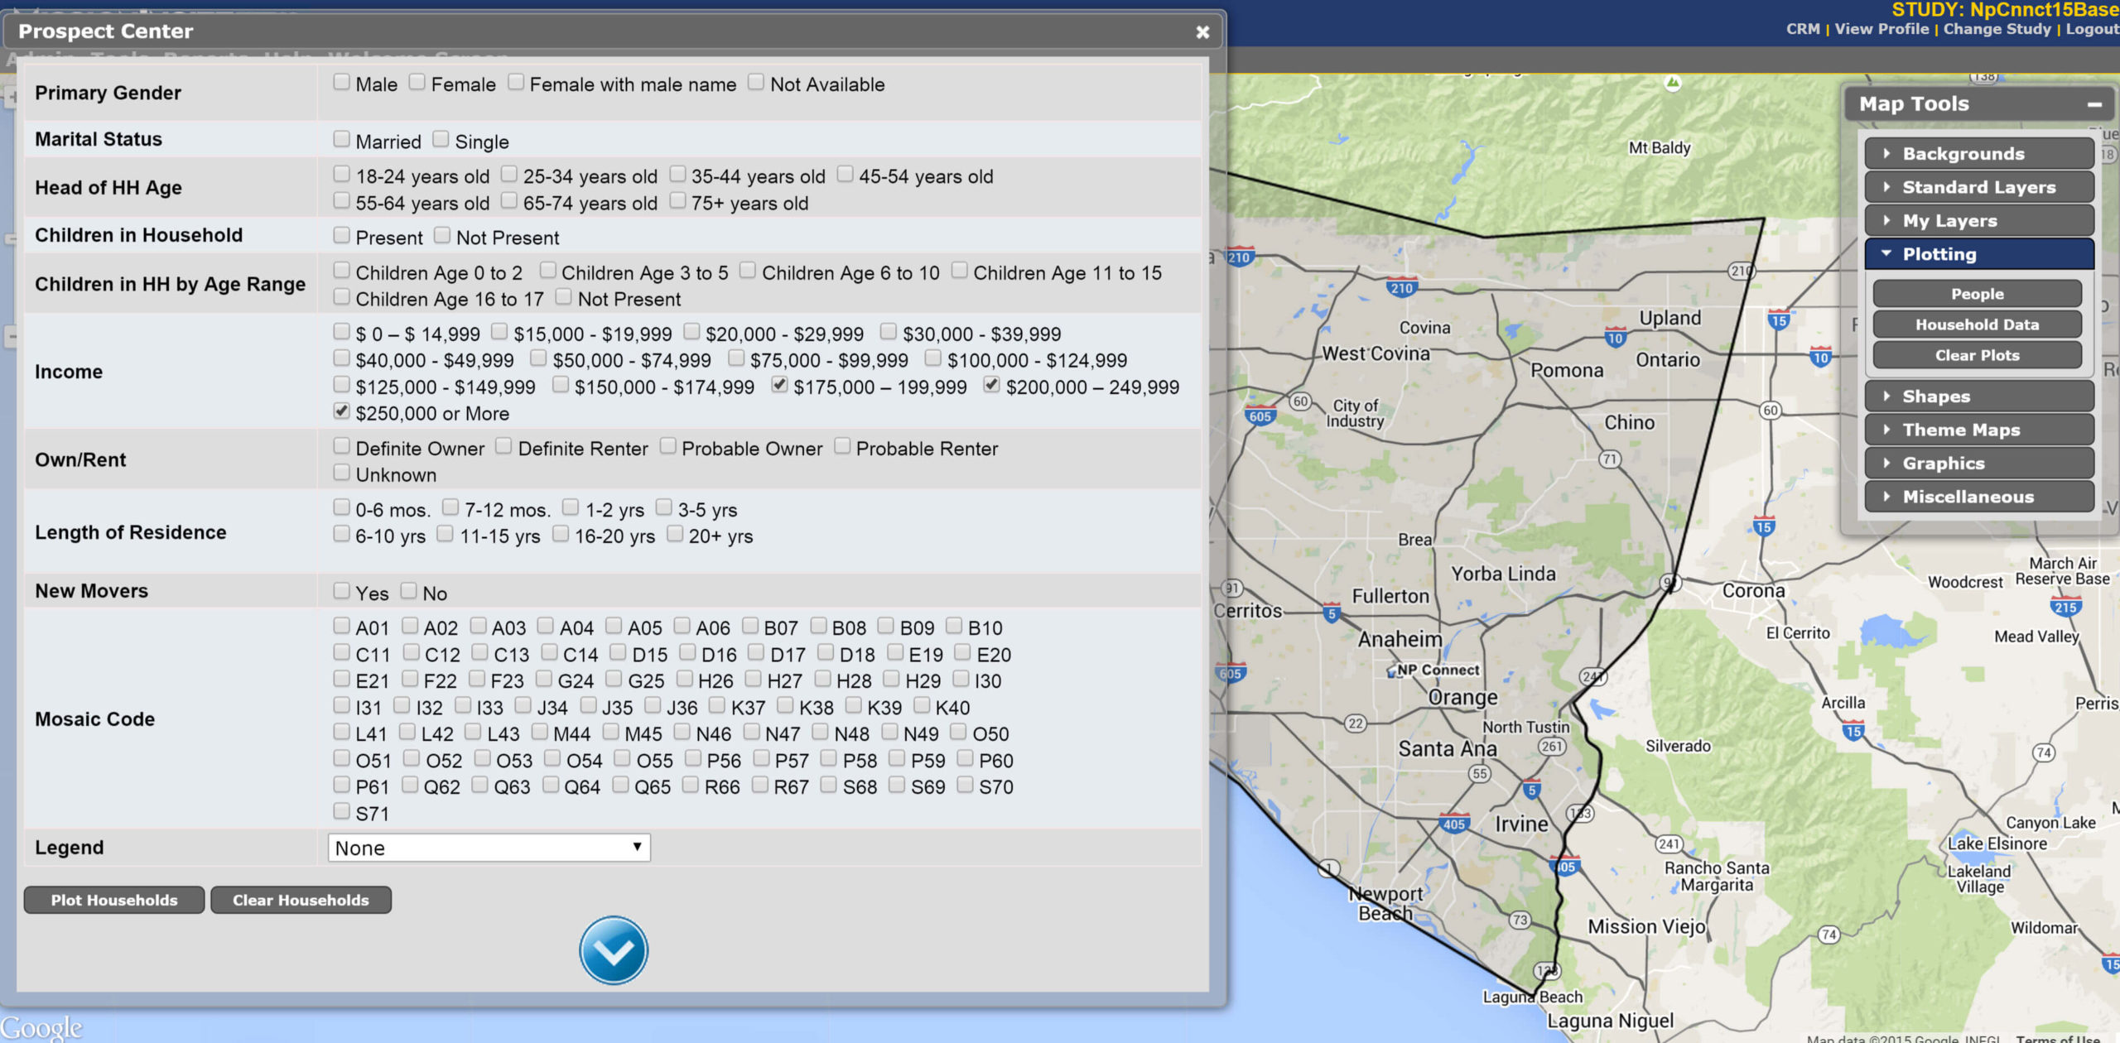Image resolution: width=2120 pixels, height=1043 pixels.
Task: Click the Plot Households button
Action: coord(114,900)
